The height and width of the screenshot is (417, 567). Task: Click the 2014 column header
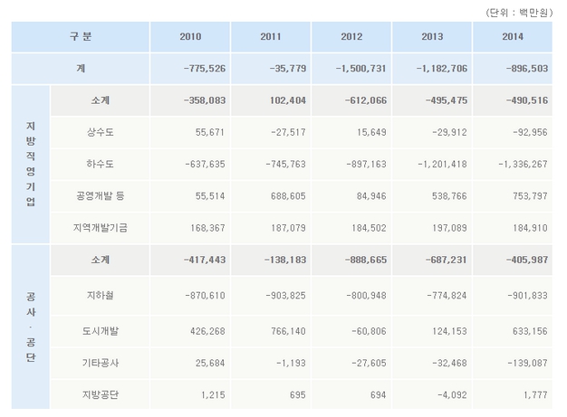[511, 36]
